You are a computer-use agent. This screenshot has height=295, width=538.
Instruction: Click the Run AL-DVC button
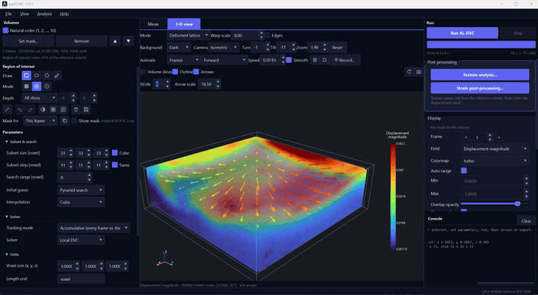coord(463,33)
